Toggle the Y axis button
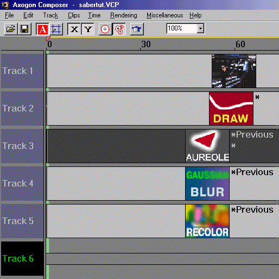 tap(88, 29)
